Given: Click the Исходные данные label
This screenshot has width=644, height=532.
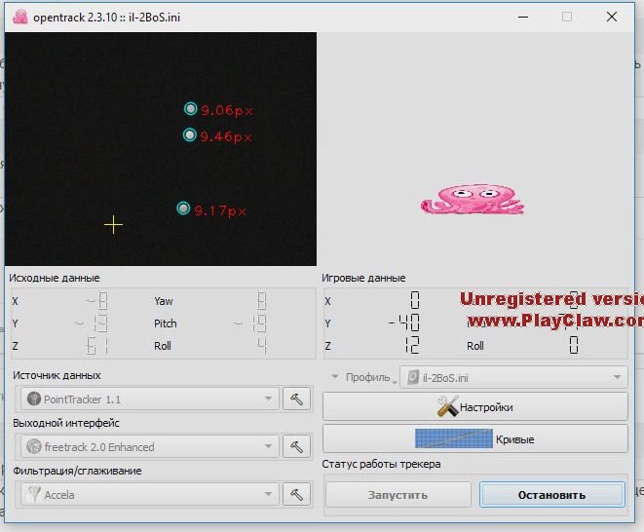Looking at the screenshot, I should pyautogui.click(x=55, y=278).
